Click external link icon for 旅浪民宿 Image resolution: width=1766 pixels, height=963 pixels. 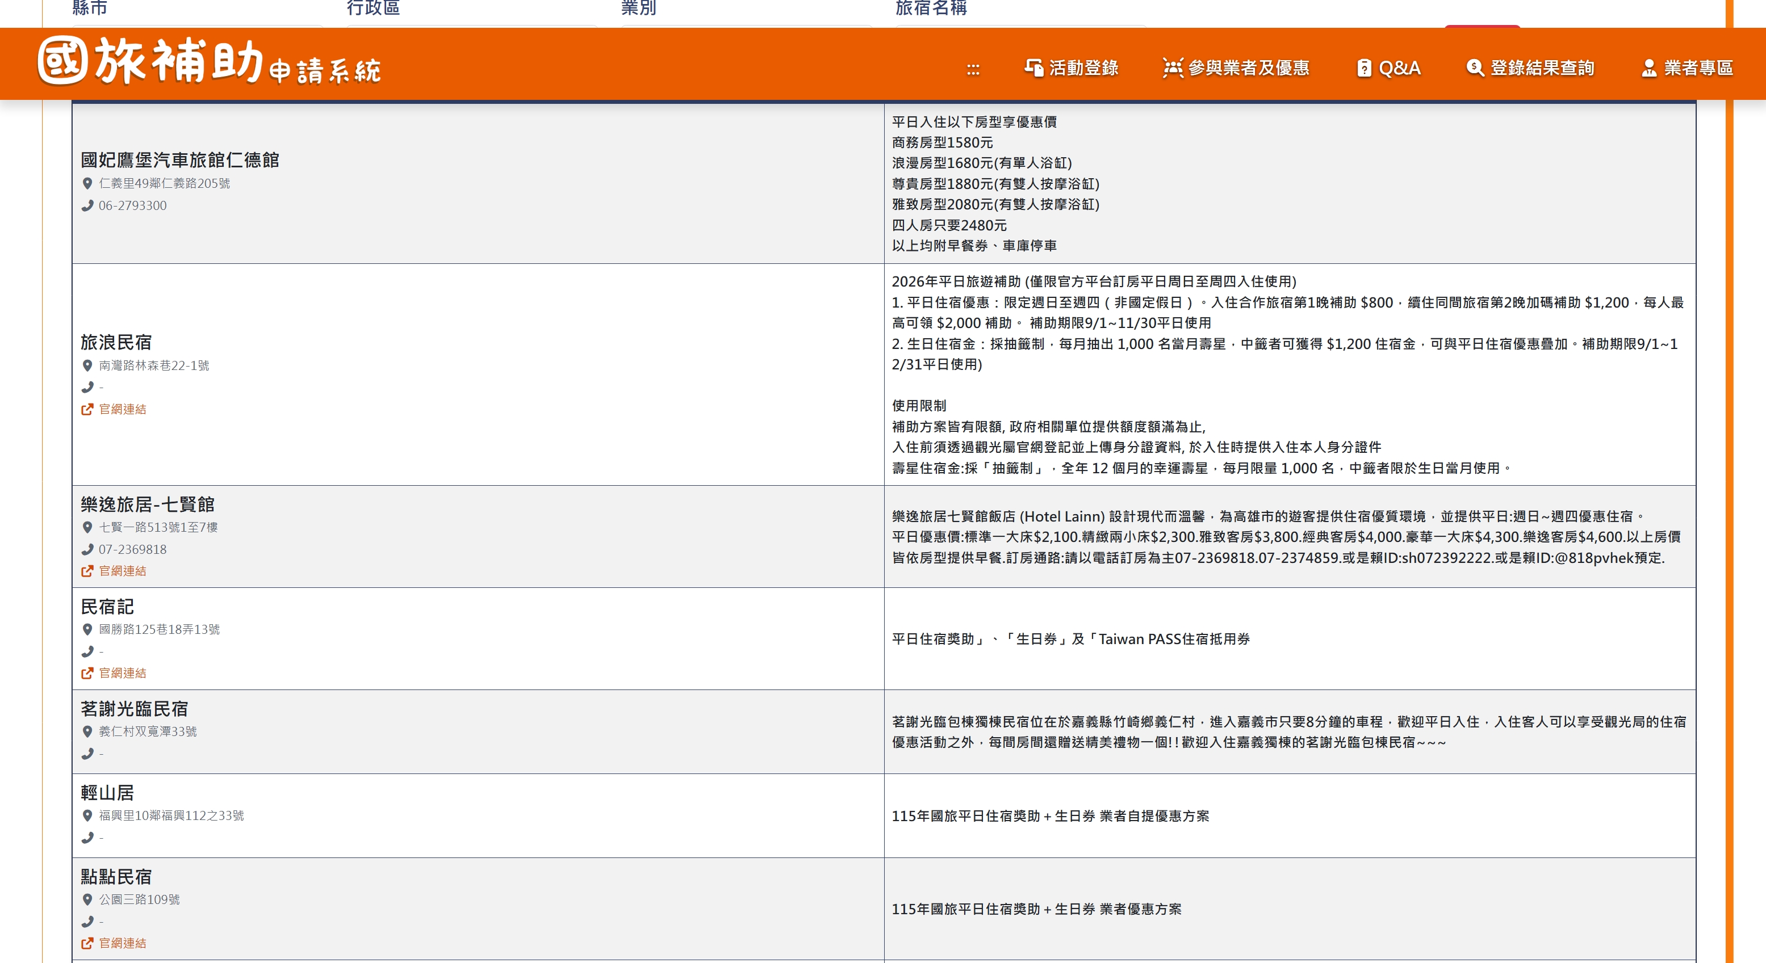pos(87,409)
